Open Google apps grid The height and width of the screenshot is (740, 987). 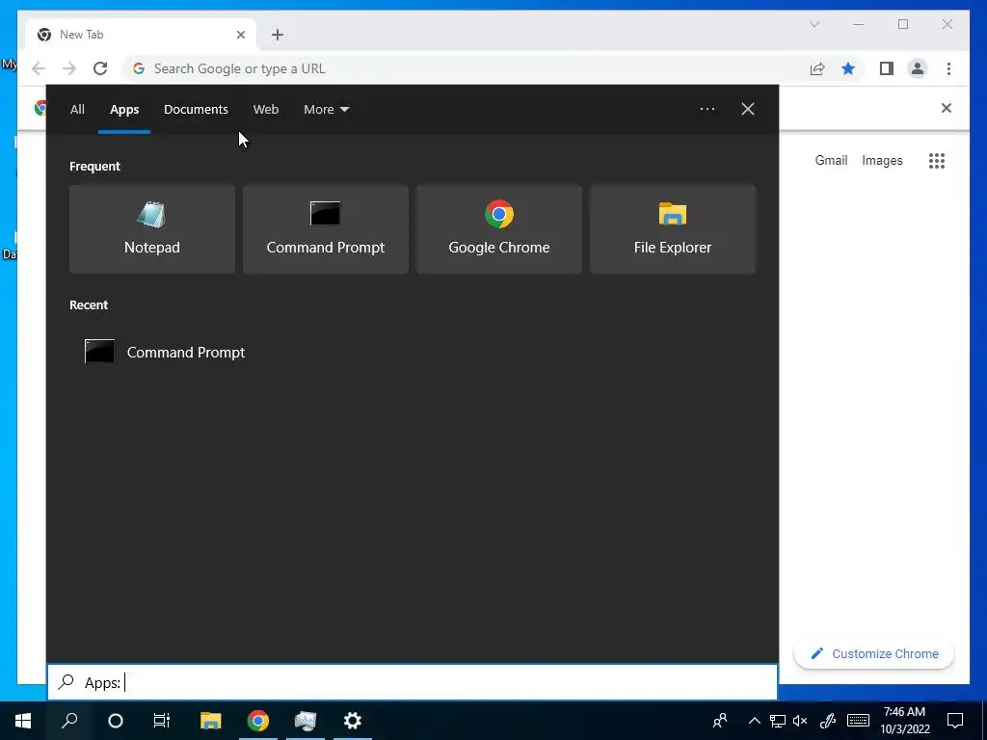coord(937,161)
